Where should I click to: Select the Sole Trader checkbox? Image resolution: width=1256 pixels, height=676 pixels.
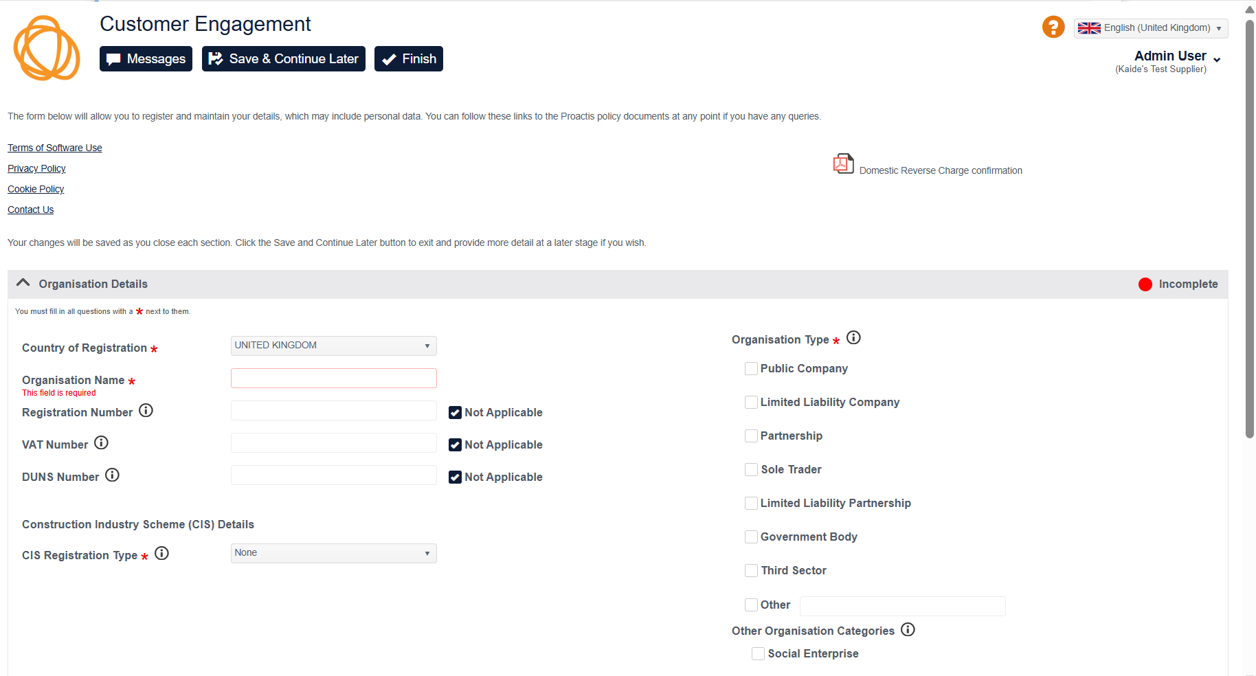(751, 469)
